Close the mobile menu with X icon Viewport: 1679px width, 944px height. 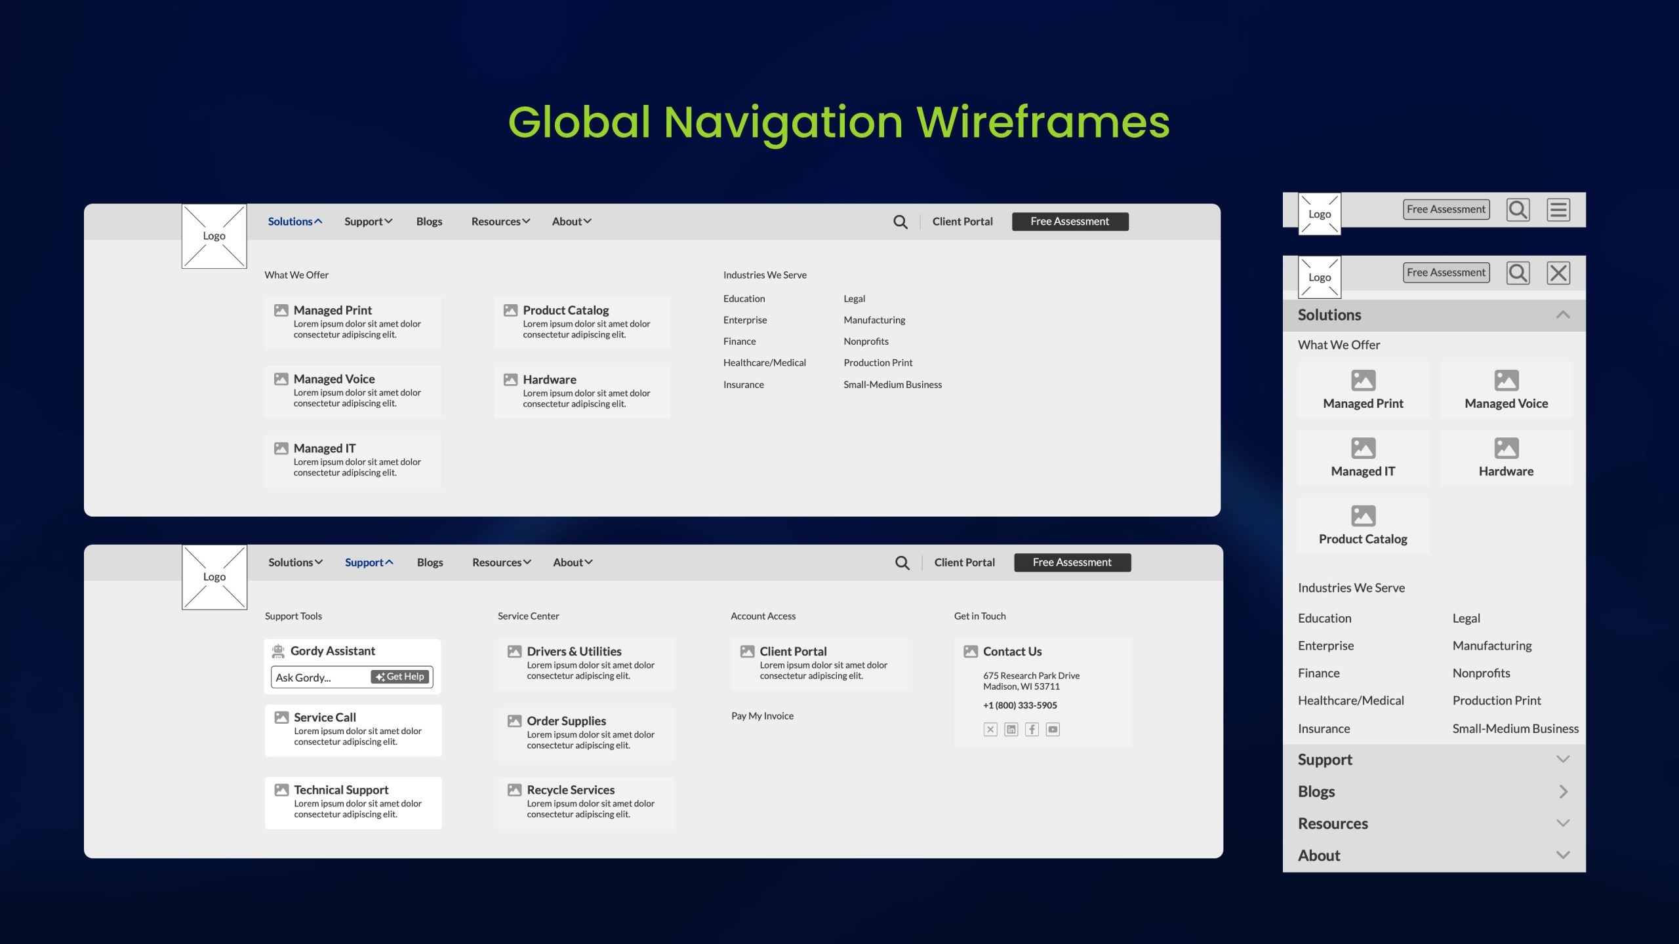[x=1558, y=273]
